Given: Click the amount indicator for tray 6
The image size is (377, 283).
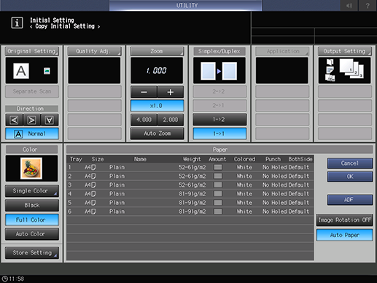Looking at the screenshot, I should tap(218, 212).
